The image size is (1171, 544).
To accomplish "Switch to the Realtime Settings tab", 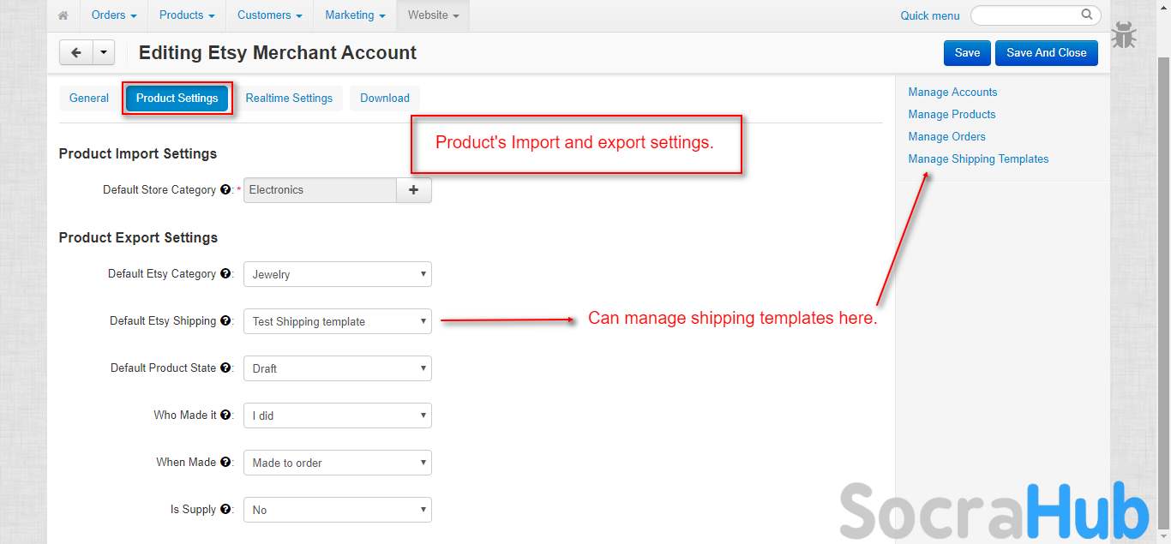I will click(289, 99).
